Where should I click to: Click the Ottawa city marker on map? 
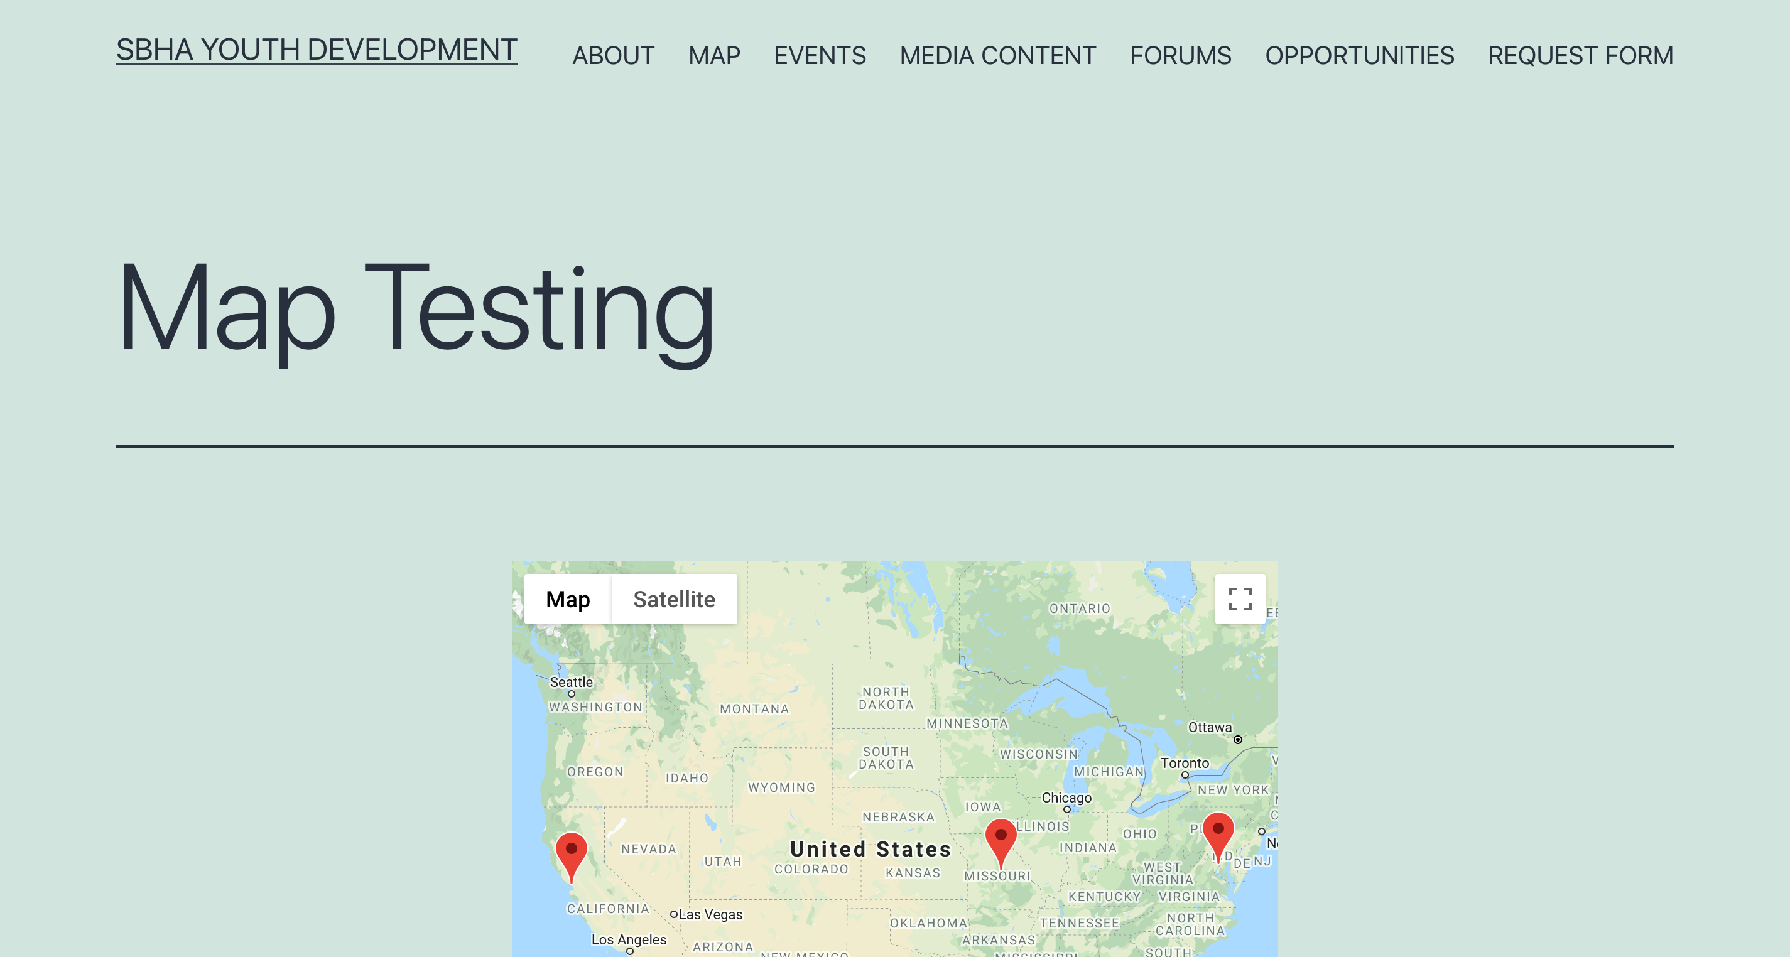(1237, 740)
